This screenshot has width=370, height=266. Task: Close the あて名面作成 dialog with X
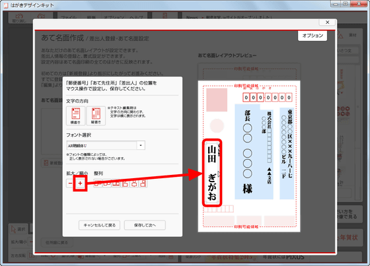(x=327, y=22)
